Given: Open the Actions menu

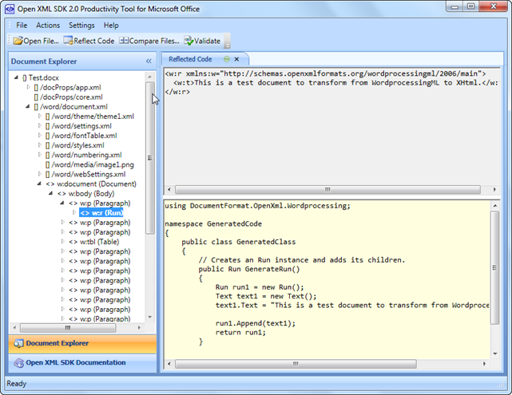Looking at the screenshot, I should click(x=48, y=26).
